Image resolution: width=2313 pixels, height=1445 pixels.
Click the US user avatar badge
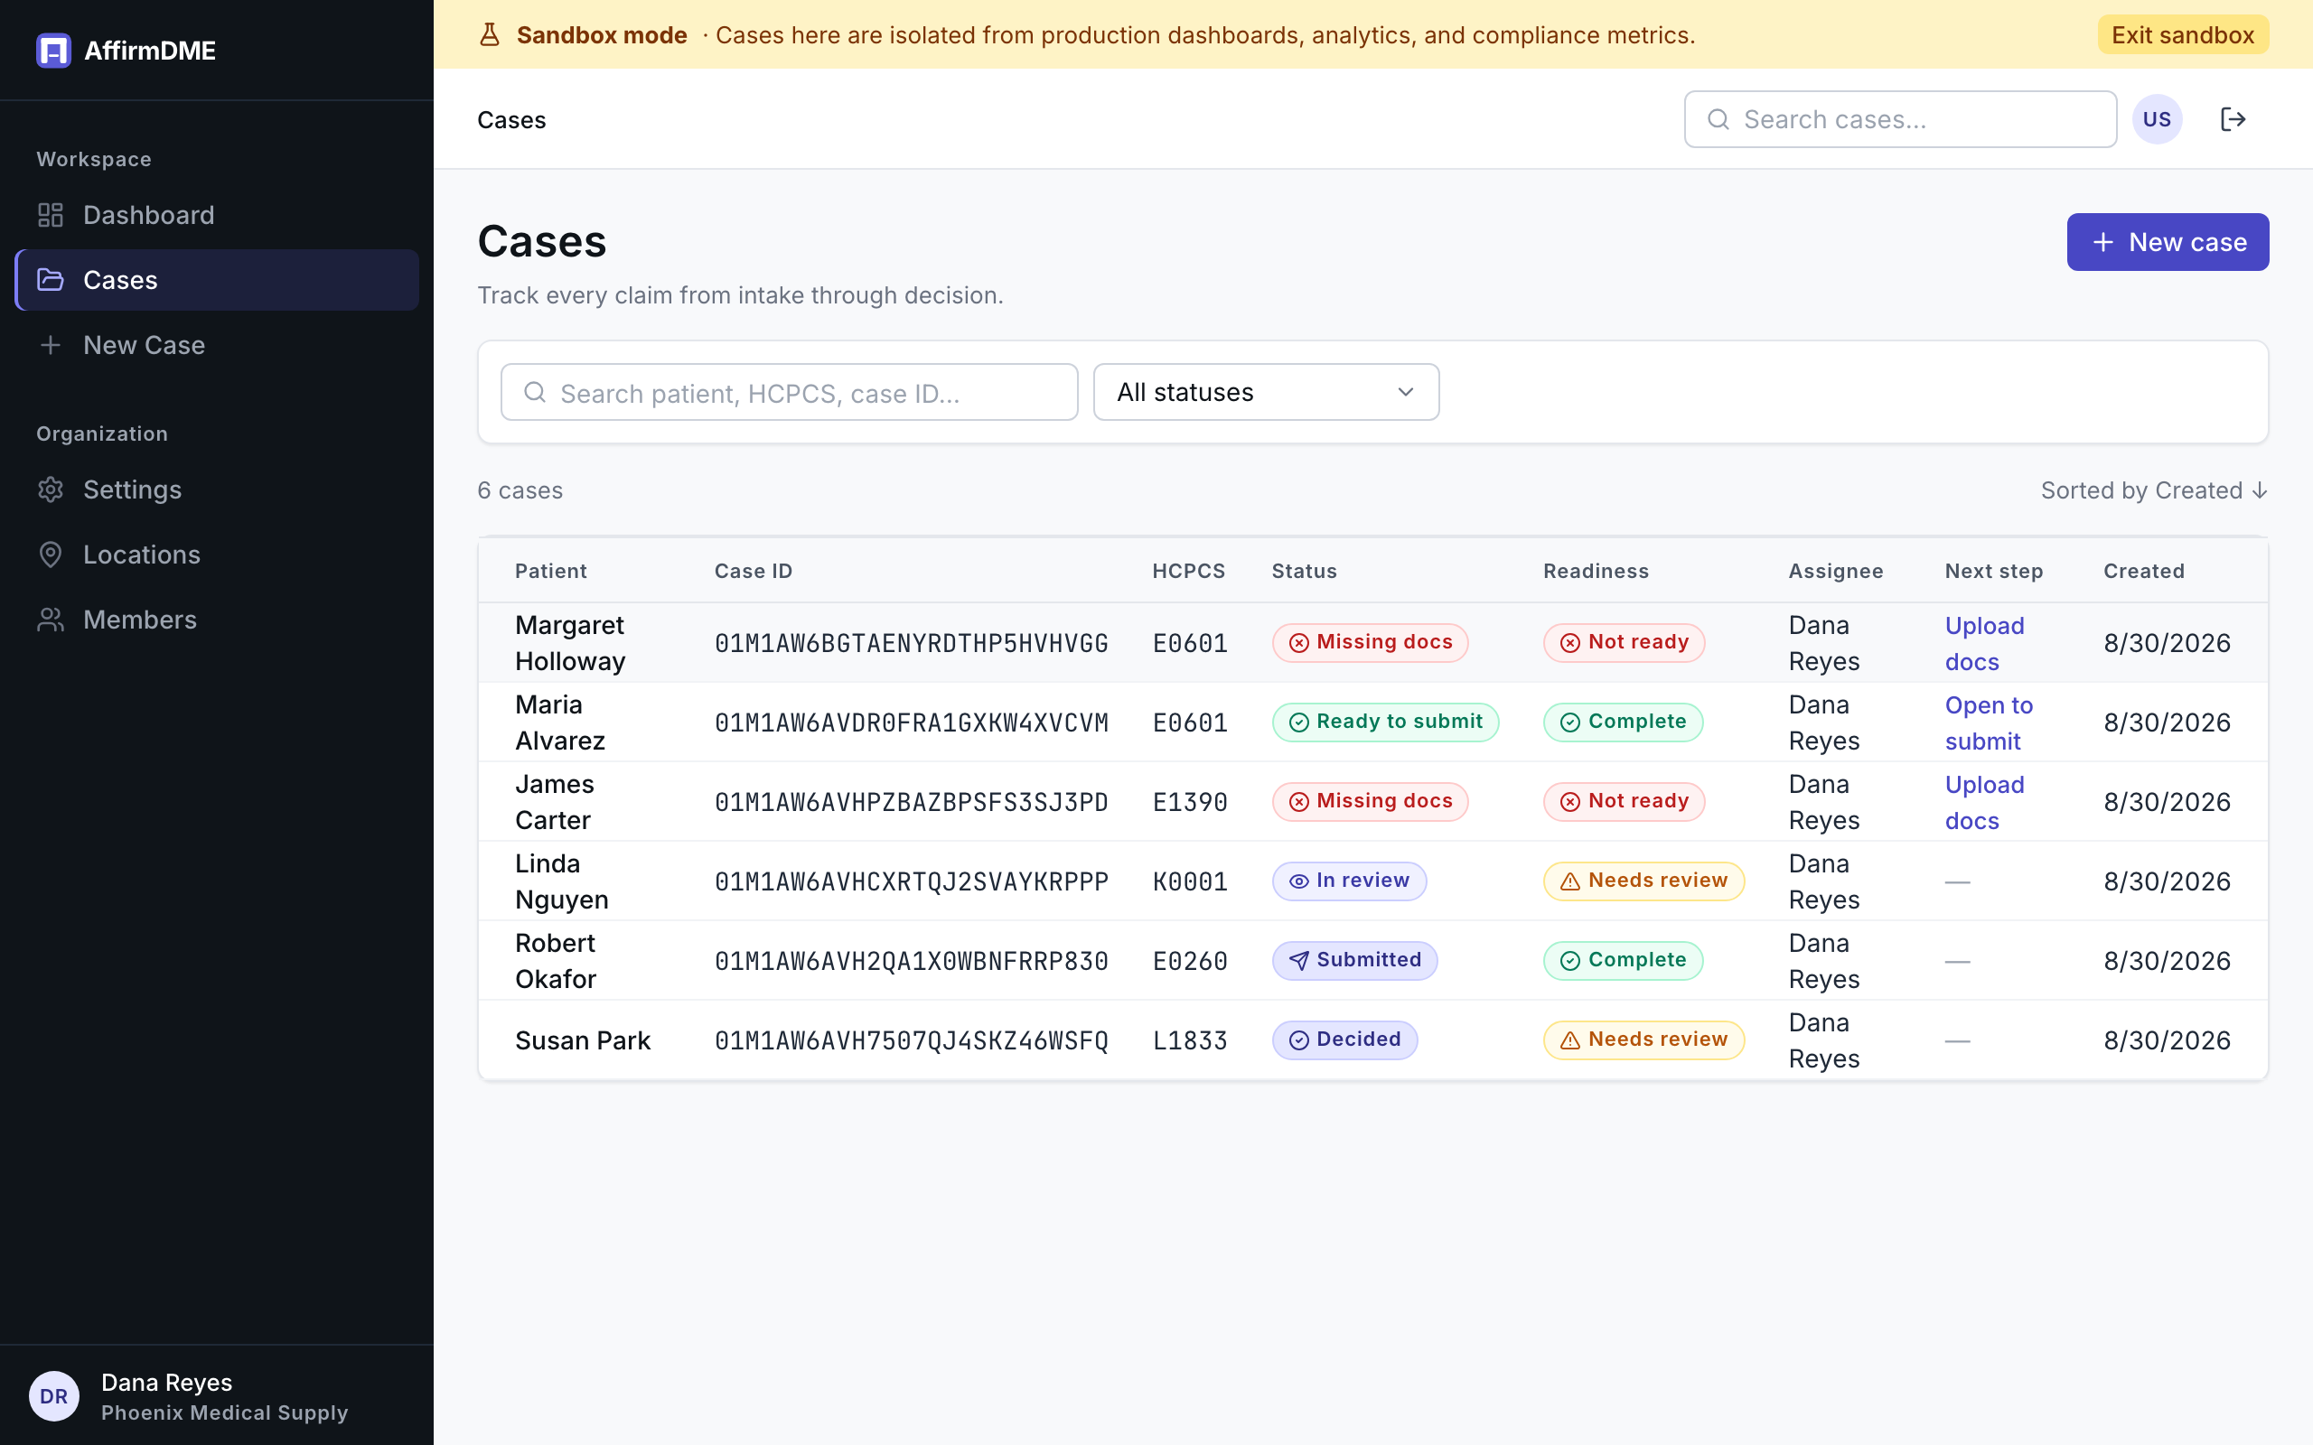(2158, 119)
